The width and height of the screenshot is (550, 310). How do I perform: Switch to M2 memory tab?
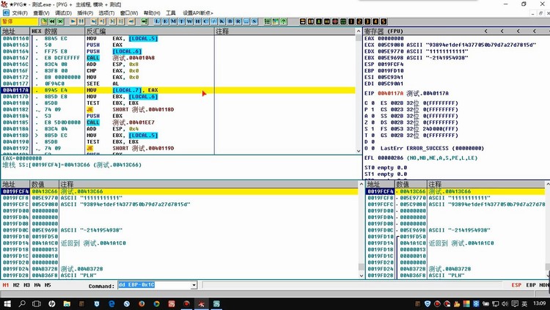pyautogui.click(x=16, y=285)
